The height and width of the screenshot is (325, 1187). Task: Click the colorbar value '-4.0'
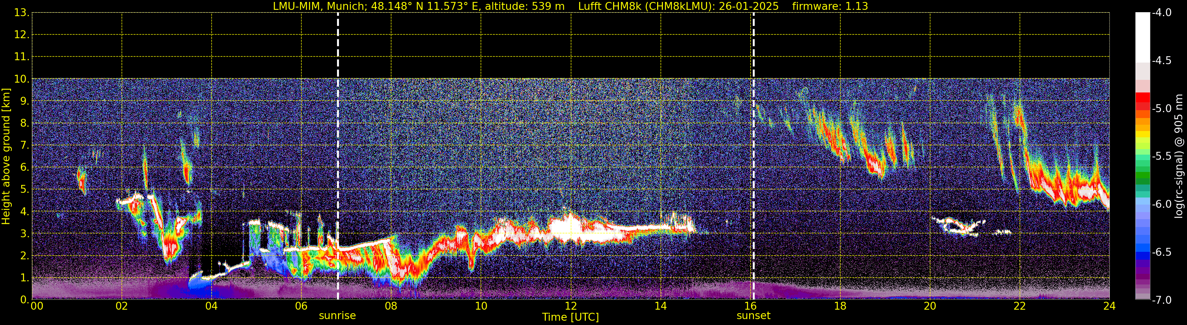pos(1161,13)
